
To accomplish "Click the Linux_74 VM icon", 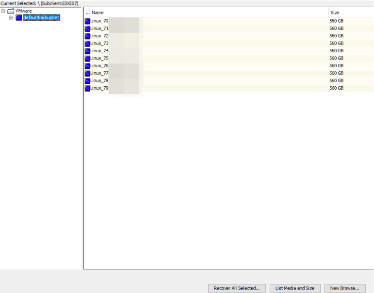I will pos(87,51).
